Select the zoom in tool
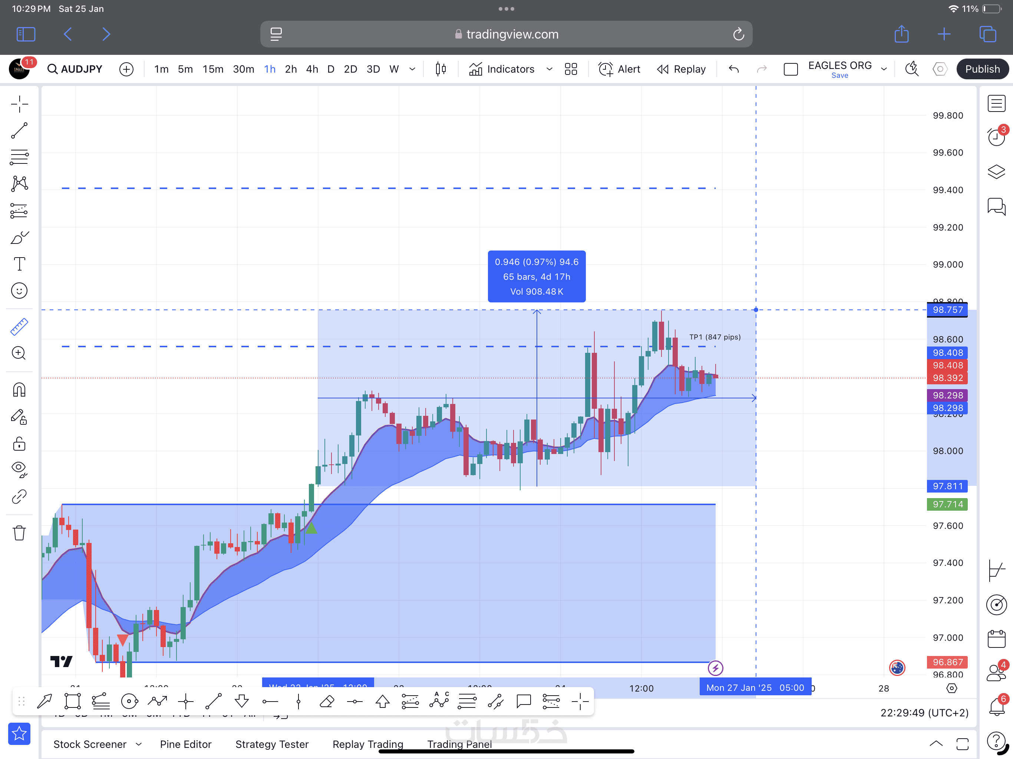This screenshot has height=759, width=1013. click(x=19, y=353)
